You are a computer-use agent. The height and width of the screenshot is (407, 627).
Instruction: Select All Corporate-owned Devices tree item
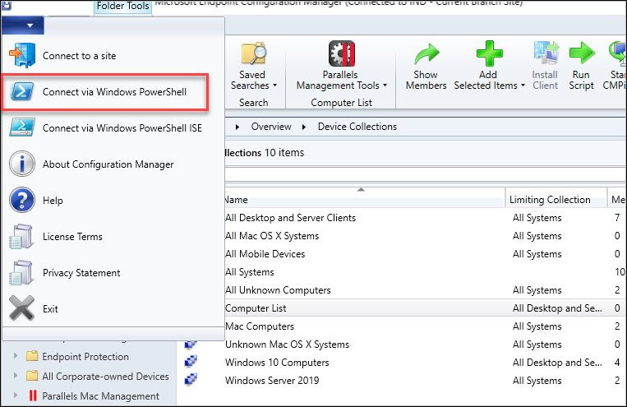105,377
